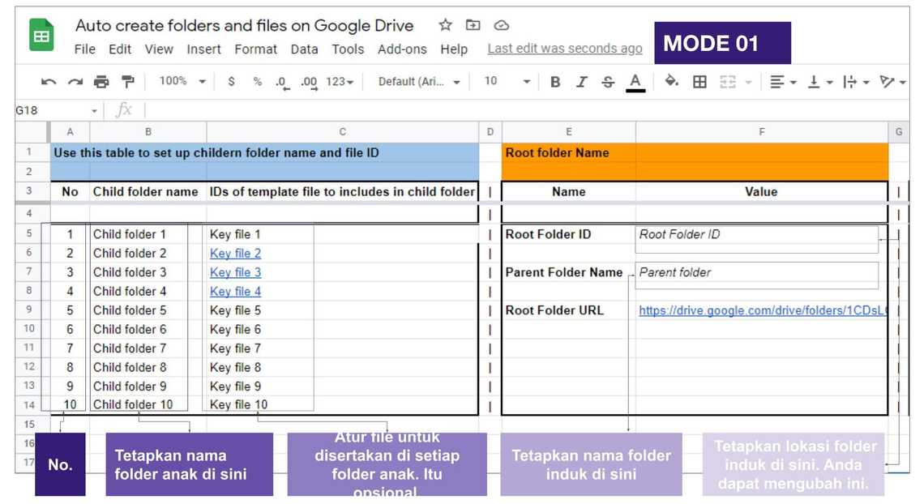Open the 123 number format dropdown

(x=340, y=82)
